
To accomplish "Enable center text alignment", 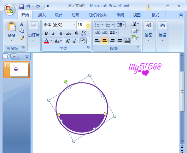I will pyautogui.click(x=105, y=41).
